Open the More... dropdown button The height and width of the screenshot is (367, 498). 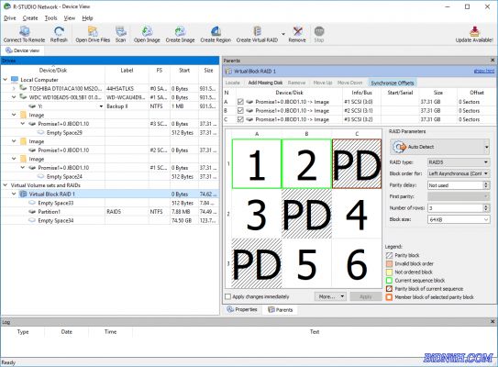330,296
